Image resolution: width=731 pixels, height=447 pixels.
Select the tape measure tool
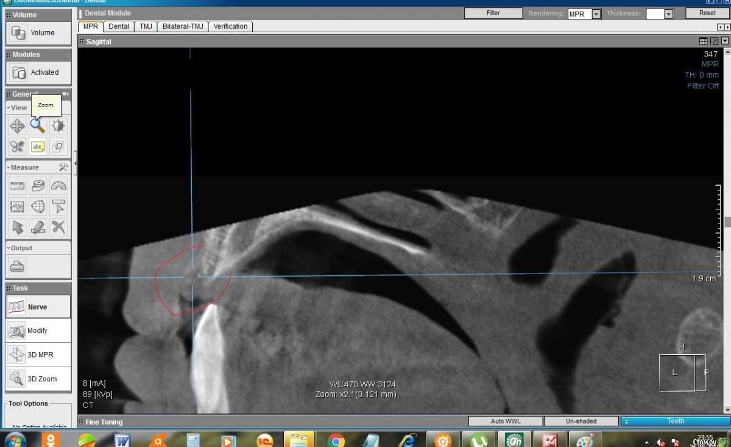(38, 186)
